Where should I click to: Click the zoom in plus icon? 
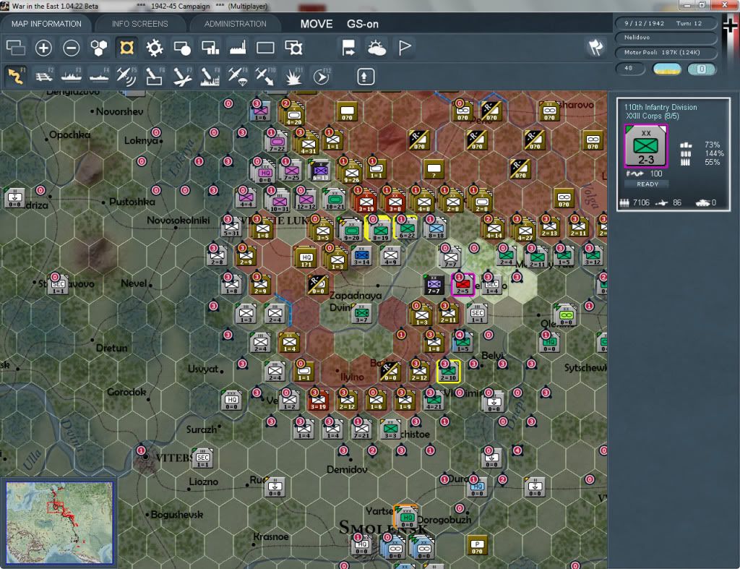(x=43, y=48)
